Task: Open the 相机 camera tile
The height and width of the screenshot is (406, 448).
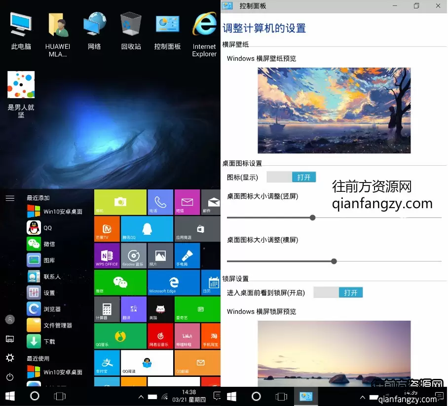Action: 120,202
